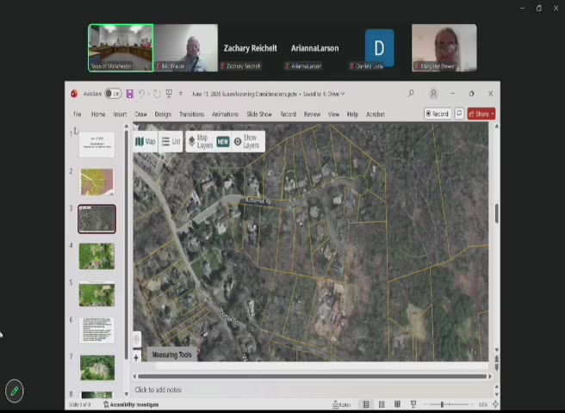The image size is (565, 413).
Task: Click the Record button at top right
Action: [x=438, y=114]
